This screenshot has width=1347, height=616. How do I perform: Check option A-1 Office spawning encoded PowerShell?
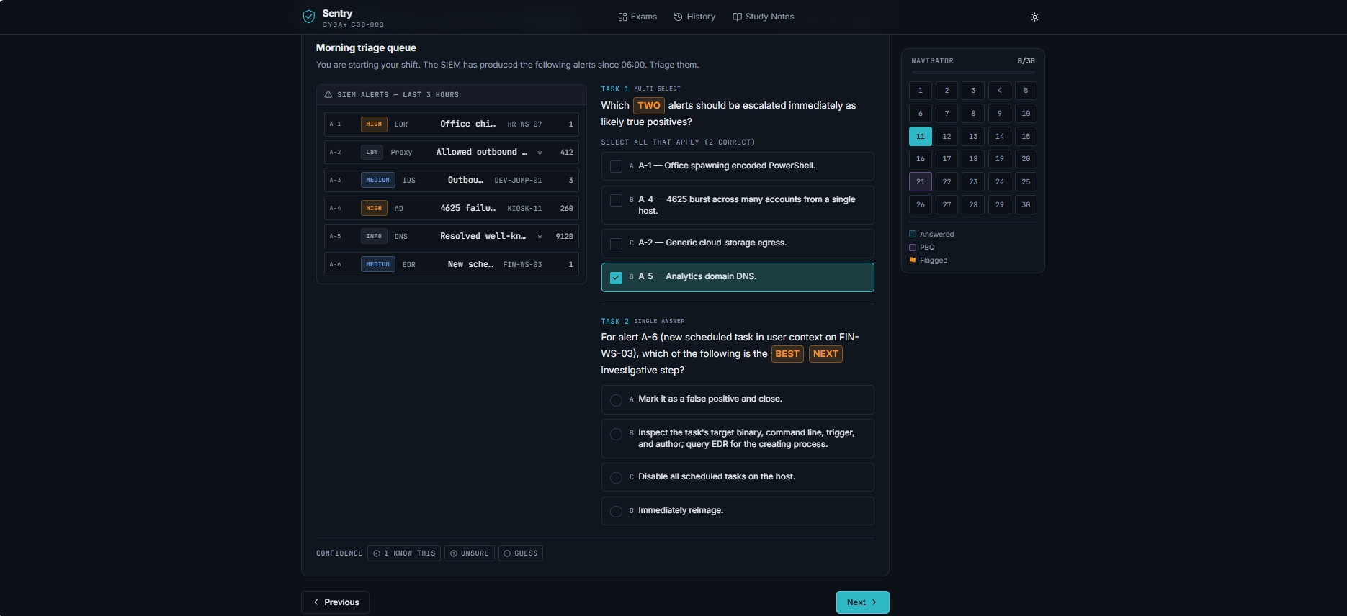tap(738, 166)
